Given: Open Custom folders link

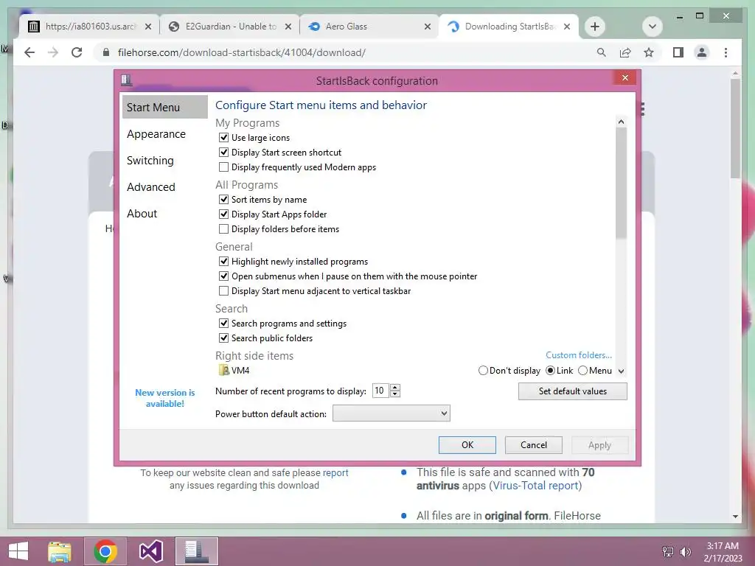Looking at the screenshot, I should click(579, 355).
